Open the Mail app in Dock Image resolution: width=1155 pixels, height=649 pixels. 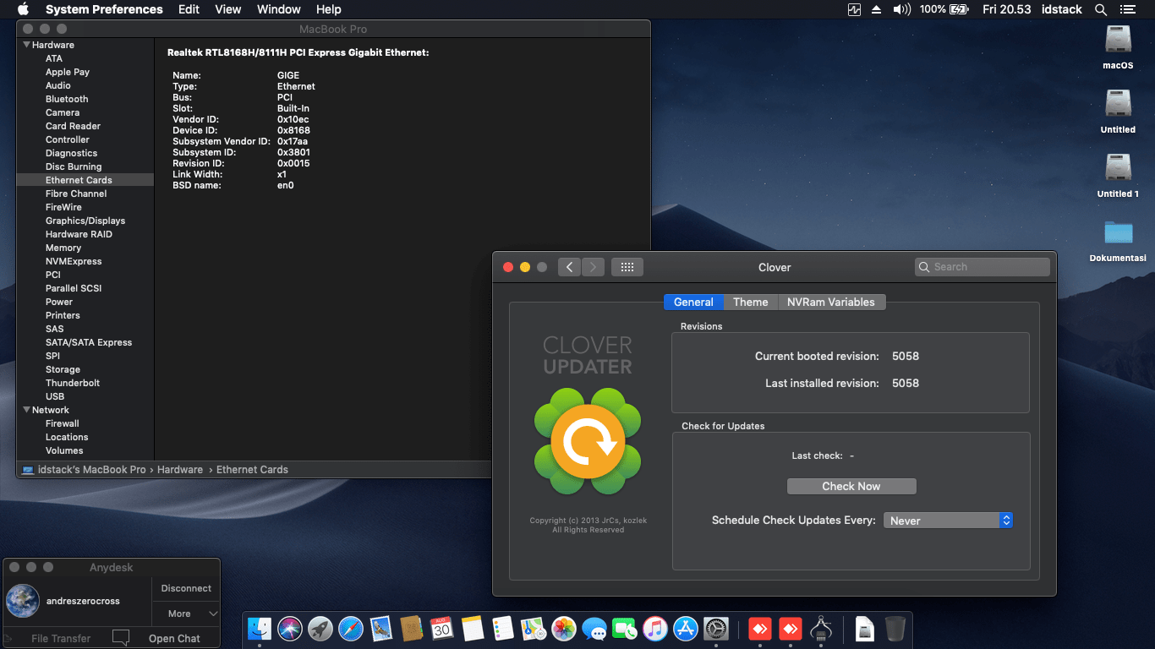coord(381,629)
